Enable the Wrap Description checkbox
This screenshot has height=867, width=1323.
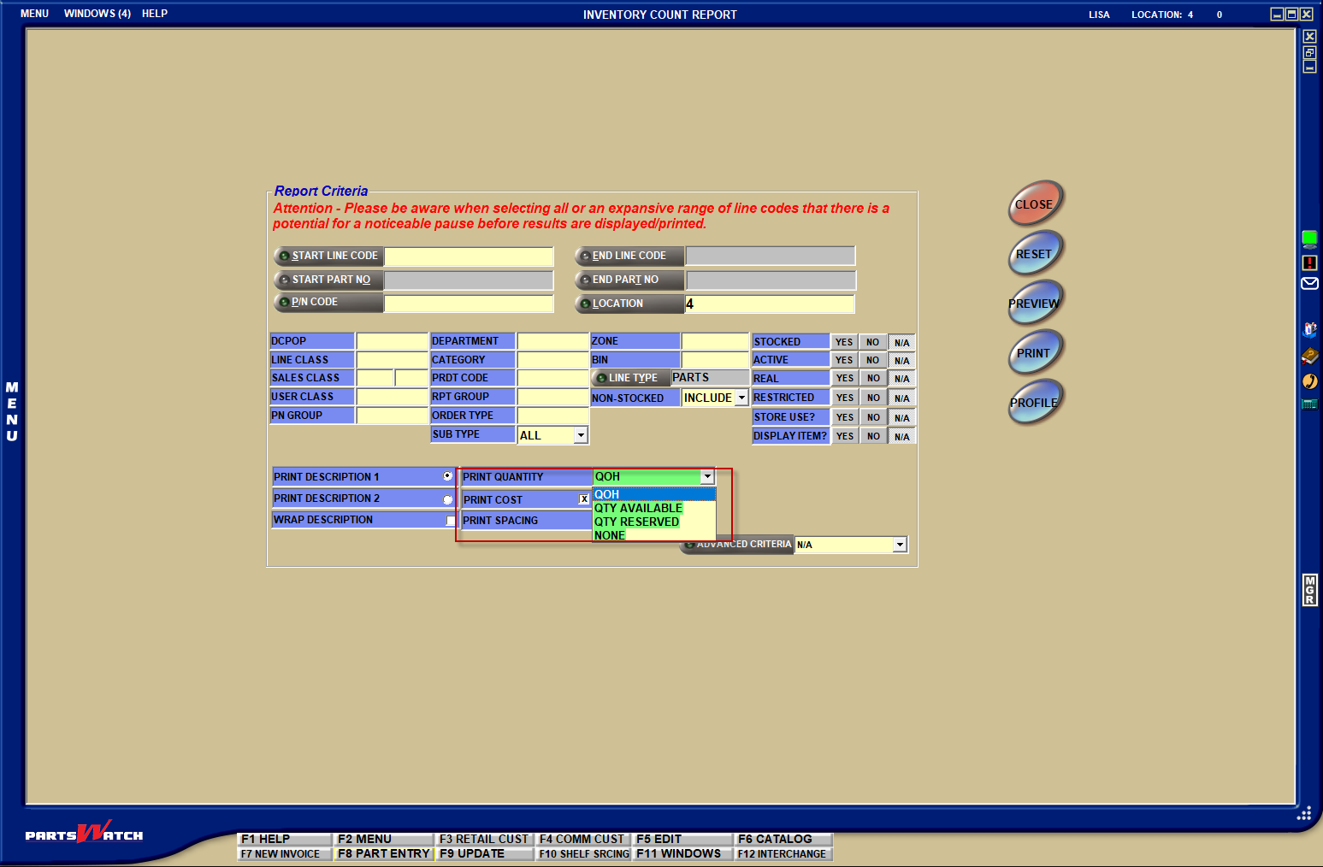coord(451,521)
